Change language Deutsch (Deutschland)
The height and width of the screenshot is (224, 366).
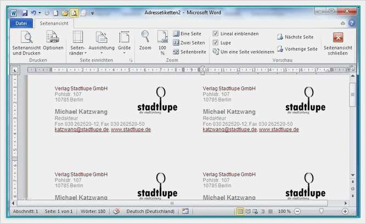click(x=150, y=211)
